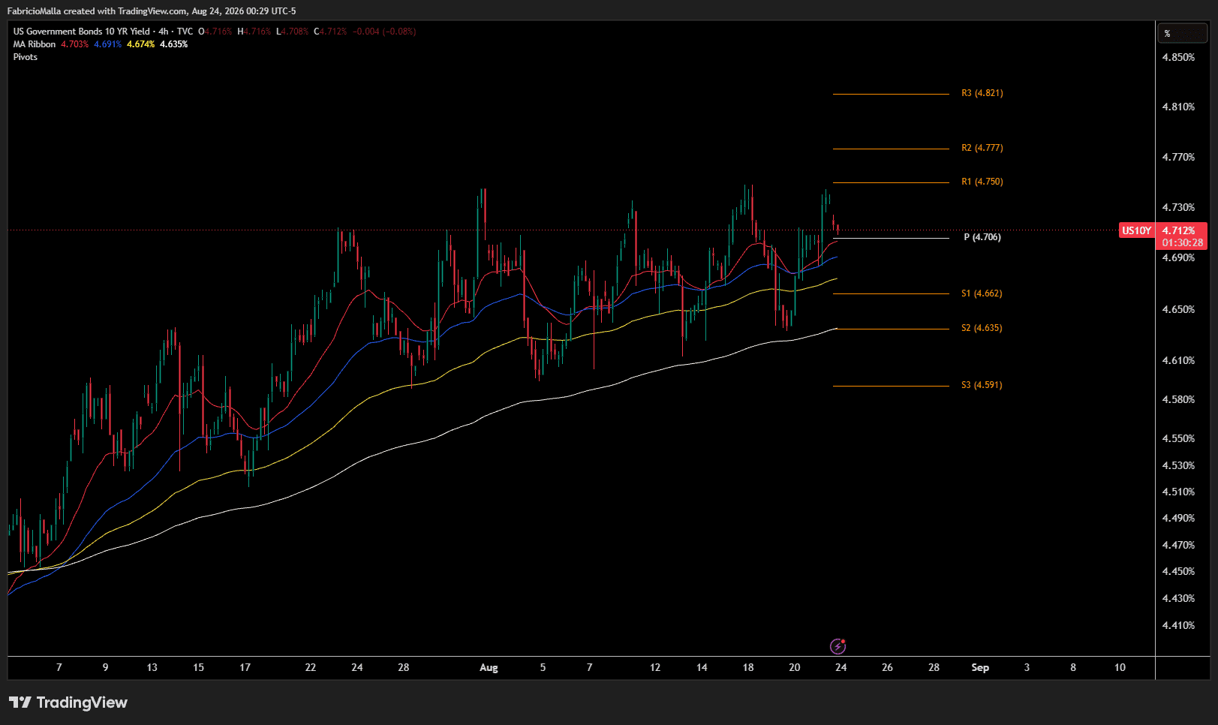Click the 01:30:28 bar countdown timer
The image size is (1218, 725).
coord(1183,243)
